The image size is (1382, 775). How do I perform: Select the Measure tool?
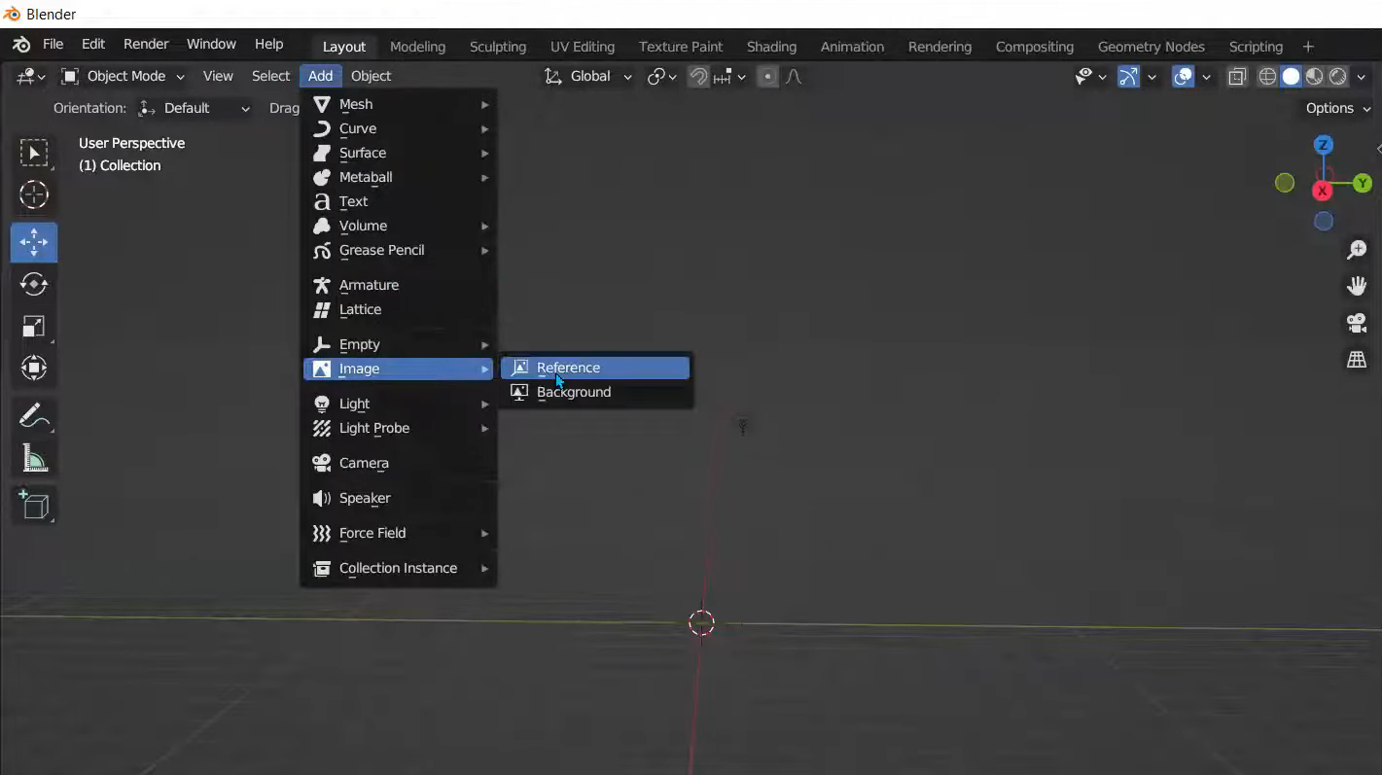coord(34,457)
